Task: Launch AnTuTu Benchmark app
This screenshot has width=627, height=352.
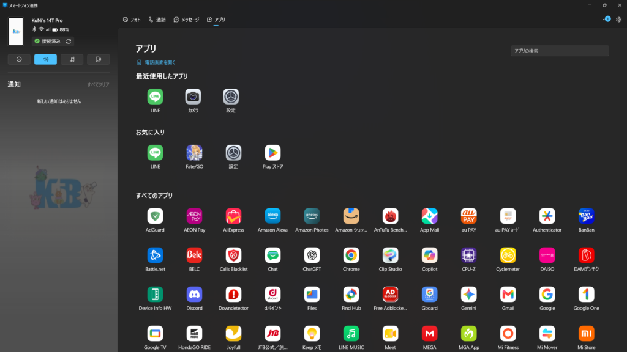Action: click(x=390, y=216)
